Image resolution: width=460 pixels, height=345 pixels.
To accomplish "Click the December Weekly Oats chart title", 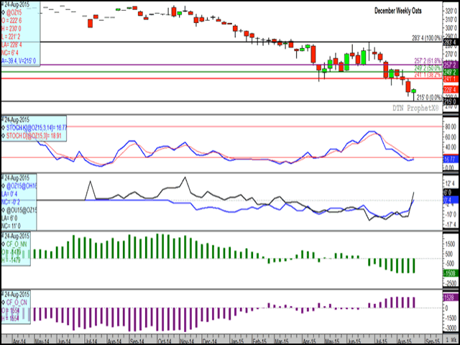I will [398, 11].
